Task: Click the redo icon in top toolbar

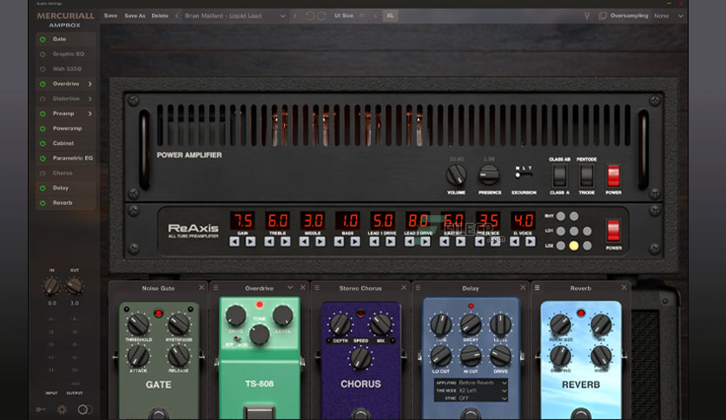Action: click(321, 16)
